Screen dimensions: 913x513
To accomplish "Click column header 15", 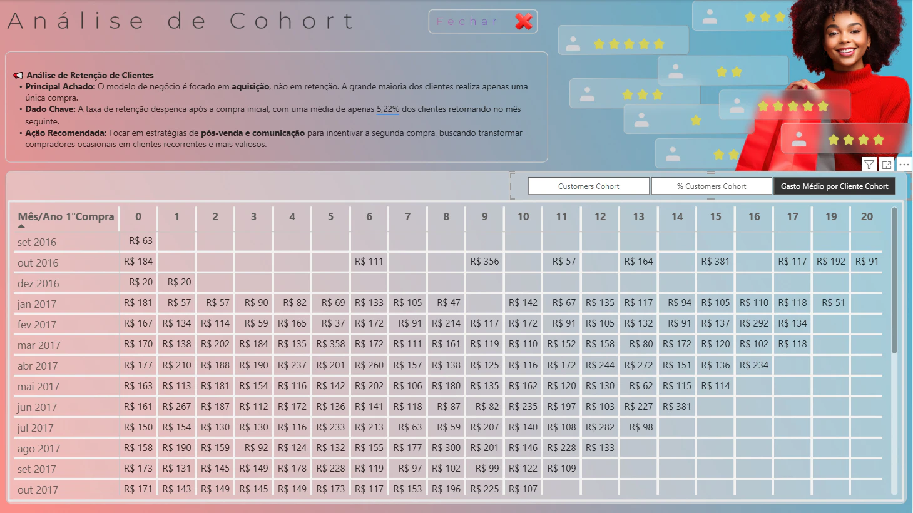I will pyautogui.click(x=715, y=217).
